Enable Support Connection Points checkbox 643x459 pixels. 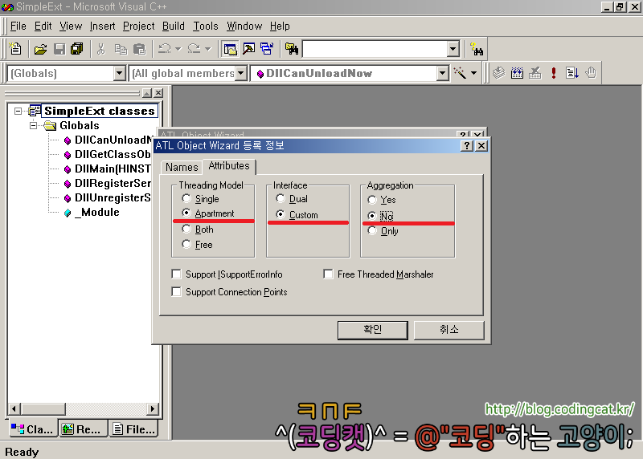[176, 291]
